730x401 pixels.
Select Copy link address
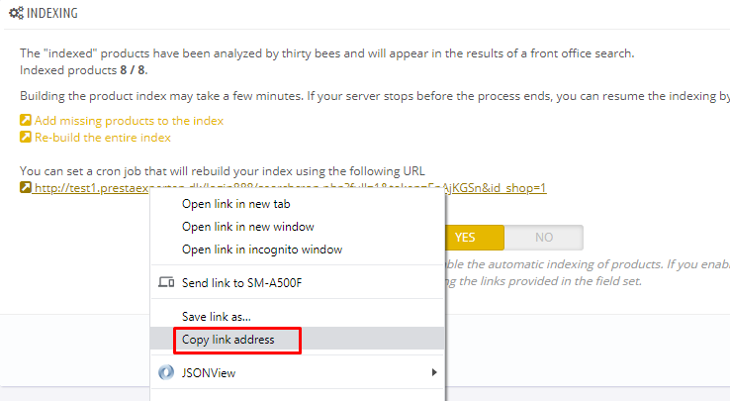(x=298, y=339)
